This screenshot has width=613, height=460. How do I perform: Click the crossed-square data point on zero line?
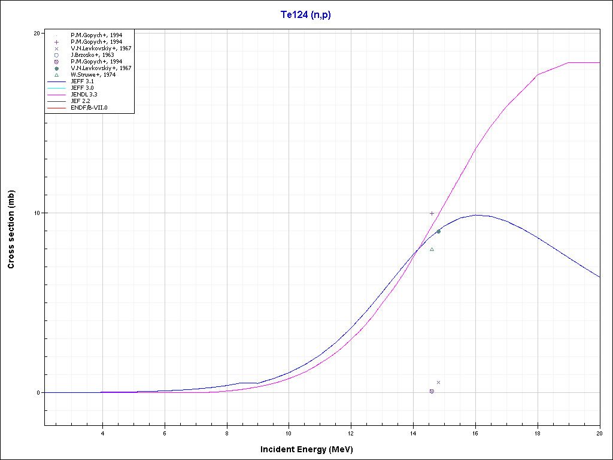pos(432,391)
